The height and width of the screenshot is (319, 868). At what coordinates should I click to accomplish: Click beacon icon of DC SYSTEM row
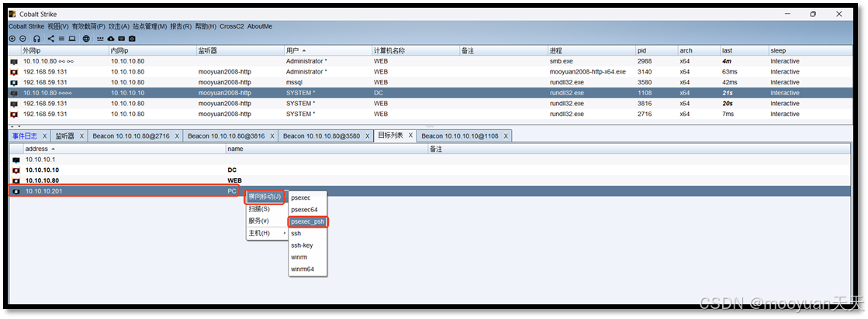(15, 93)
